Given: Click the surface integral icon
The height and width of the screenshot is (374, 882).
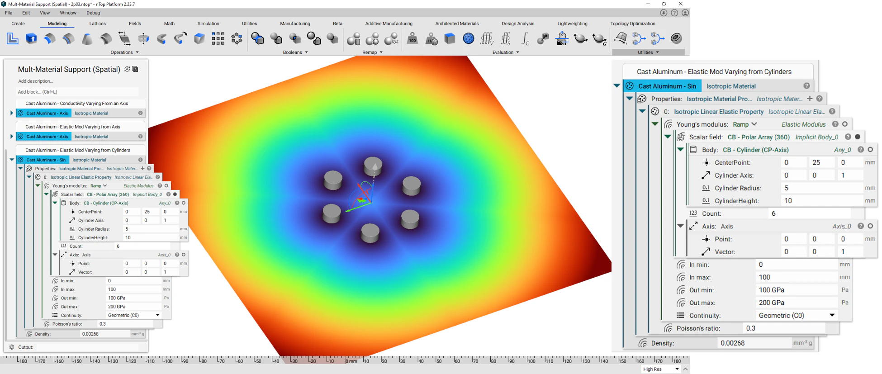Looking at the screenshot, I should tap(506, 39).
